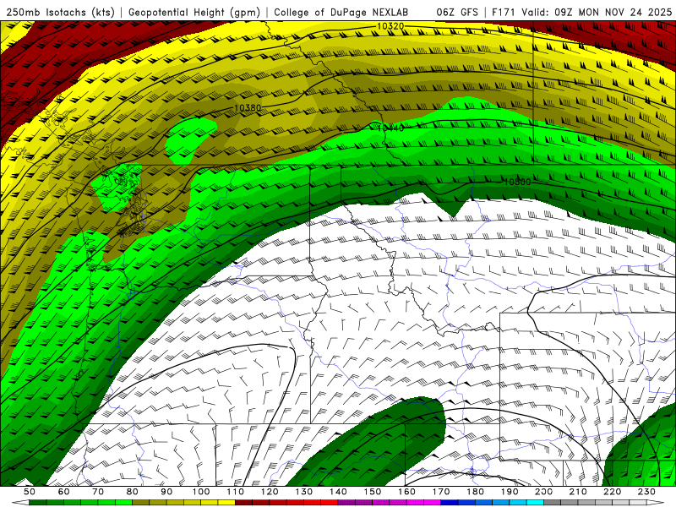Select the '250mb Isotachs (kts)' title text
The height and width of the screenshot is (507, 676).
tap(61, 13)
